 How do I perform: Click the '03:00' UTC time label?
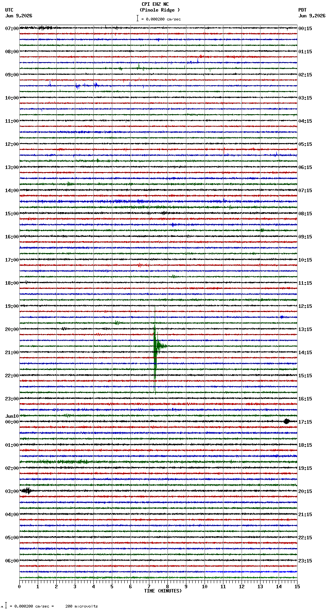pos(12,491)
